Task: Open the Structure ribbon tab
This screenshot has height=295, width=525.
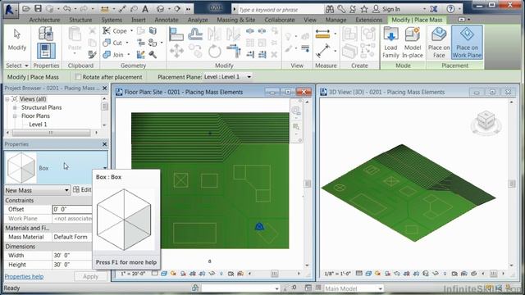Action: pos(80,20)
